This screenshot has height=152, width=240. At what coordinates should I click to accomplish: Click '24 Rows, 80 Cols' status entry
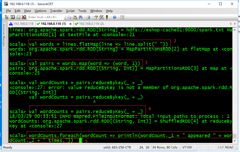pos(165,147)
